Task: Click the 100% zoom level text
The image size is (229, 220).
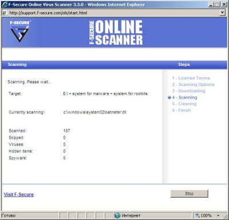Action: (x=206, y=215)
